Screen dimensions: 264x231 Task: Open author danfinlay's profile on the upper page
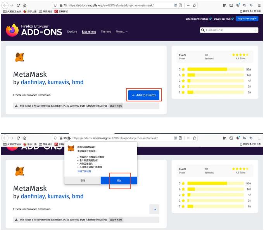point(33,82)
